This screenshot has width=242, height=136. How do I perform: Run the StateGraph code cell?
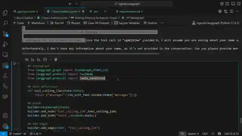tap(15, 63)
